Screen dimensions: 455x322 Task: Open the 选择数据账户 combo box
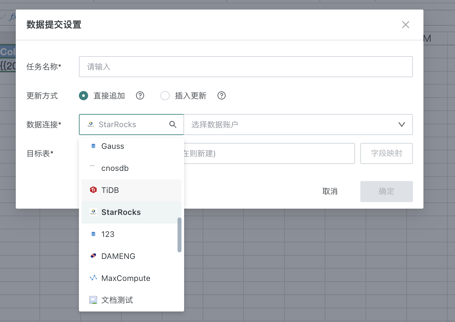[x=298, y=125]
